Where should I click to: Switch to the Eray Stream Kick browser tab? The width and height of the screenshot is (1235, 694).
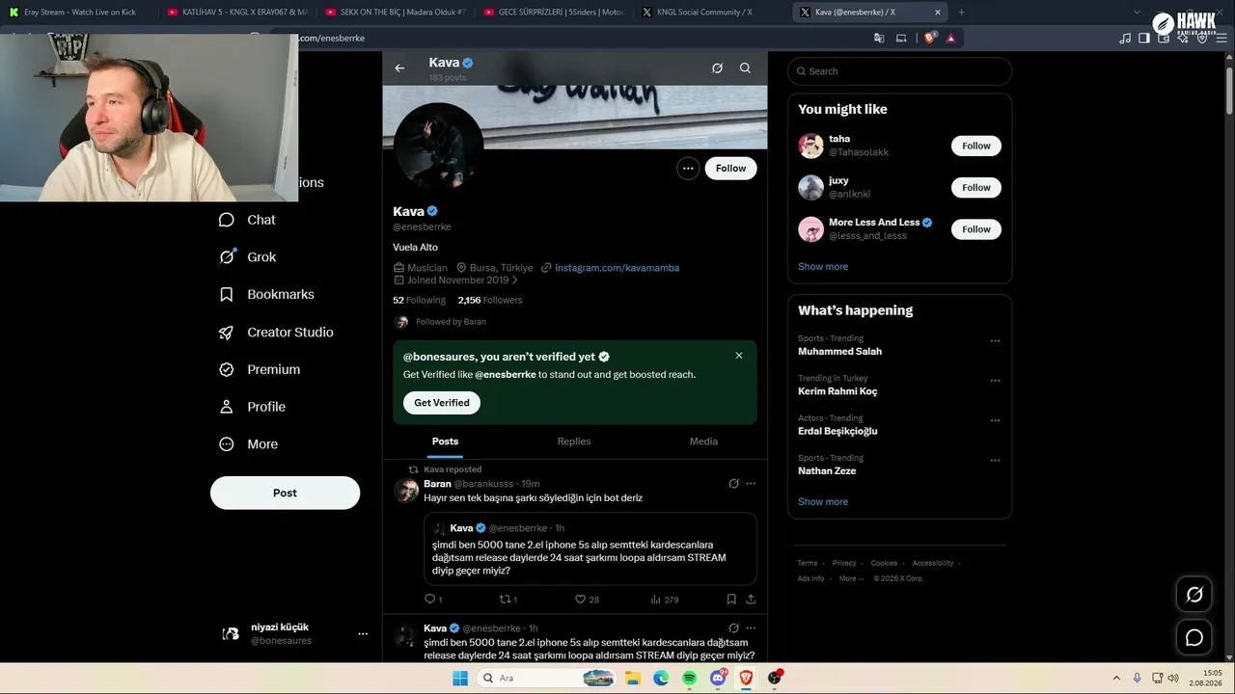(x=79, y=13)
